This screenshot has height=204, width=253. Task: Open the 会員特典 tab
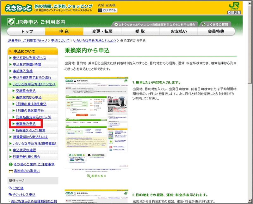click(x=216, y=32)
